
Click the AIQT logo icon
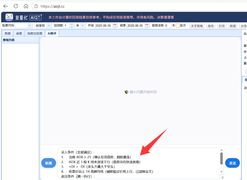click(9, 17)
